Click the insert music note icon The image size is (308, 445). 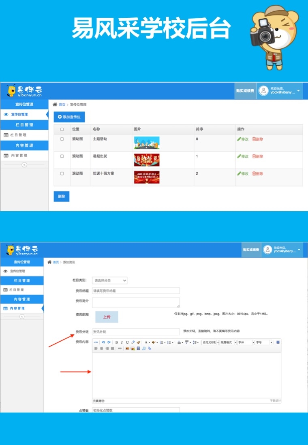[143, 348]
